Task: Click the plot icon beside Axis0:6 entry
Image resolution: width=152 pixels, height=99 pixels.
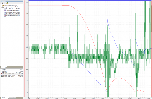Action: pos(5,16)
